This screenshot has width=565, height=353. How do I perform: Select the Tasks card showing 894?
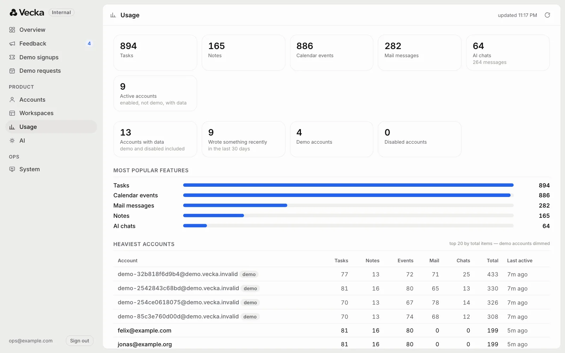tap(155, 53)
